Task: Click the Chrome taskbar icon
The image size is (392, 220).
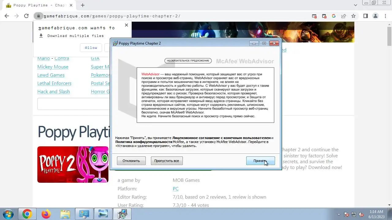Action: (x=27, y=214)
